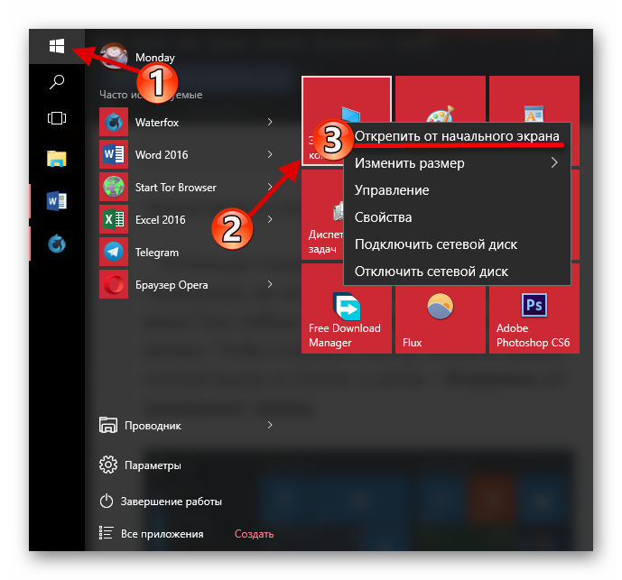The height and width of the screenshot is (580, 622).
Task: Expand the Браузер Opera jump list arrow
Action: pos(270,284)
